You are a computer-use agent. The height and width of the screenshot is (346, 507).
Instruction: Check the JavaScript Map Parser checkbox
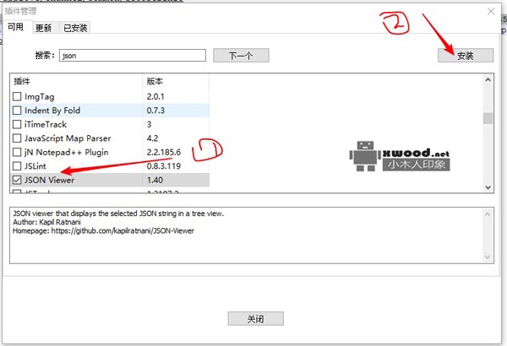point(17,138)
